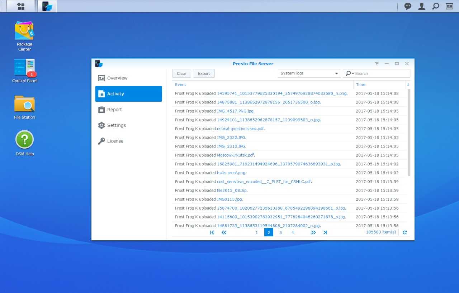Open Control Panel desktop icon

click(x=24, y=71)
